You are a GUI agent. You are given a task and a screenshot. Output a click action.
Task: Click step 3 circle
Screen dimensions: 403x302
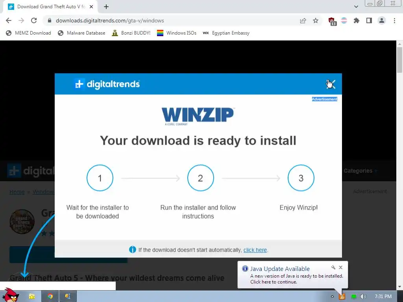click(x=301, y=178)
